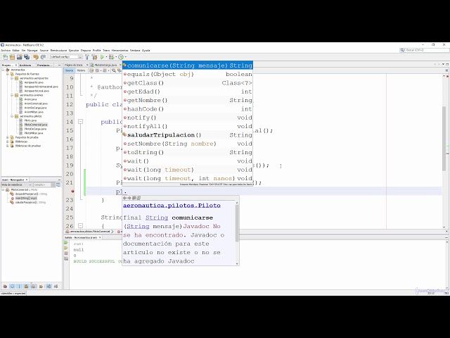The image size is (450, 338).
Task: Click the forward arrow in Javadoc popup
Action: point(129,198)
